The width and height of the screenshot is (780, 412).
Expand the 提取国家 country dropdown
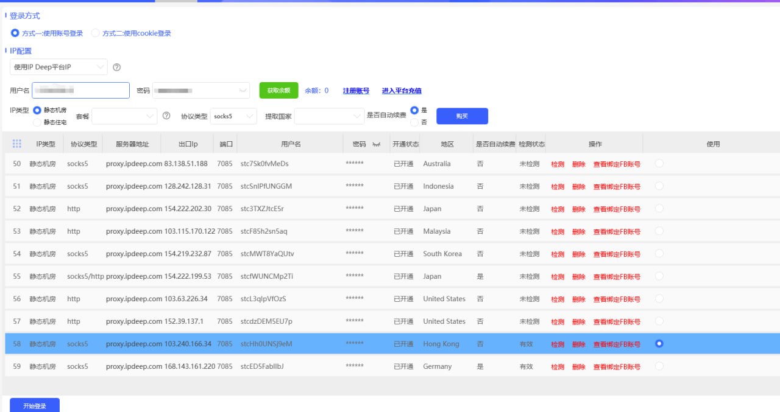[x=329, y=116]
